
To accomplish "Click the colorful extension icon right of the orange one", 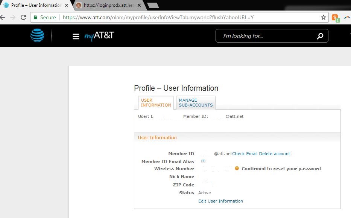I will pyautogui.click(x=346, y=17).
